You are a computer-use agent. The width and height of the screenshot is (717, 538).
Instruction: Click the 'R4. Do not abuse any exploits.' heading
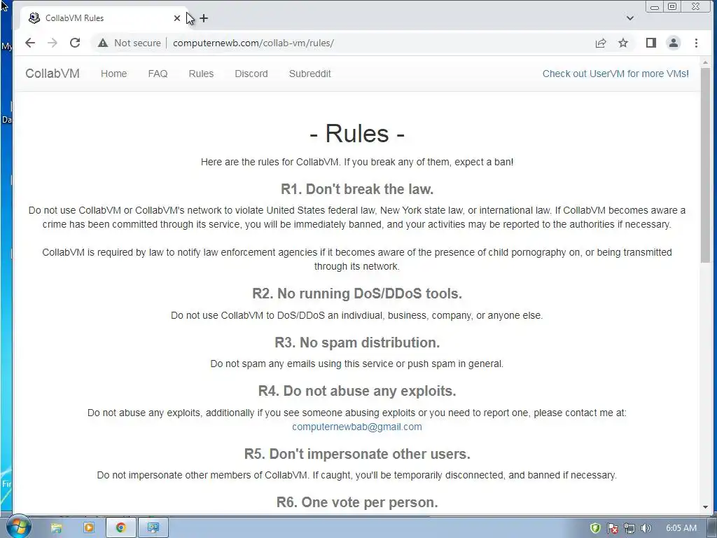(356, 391)
